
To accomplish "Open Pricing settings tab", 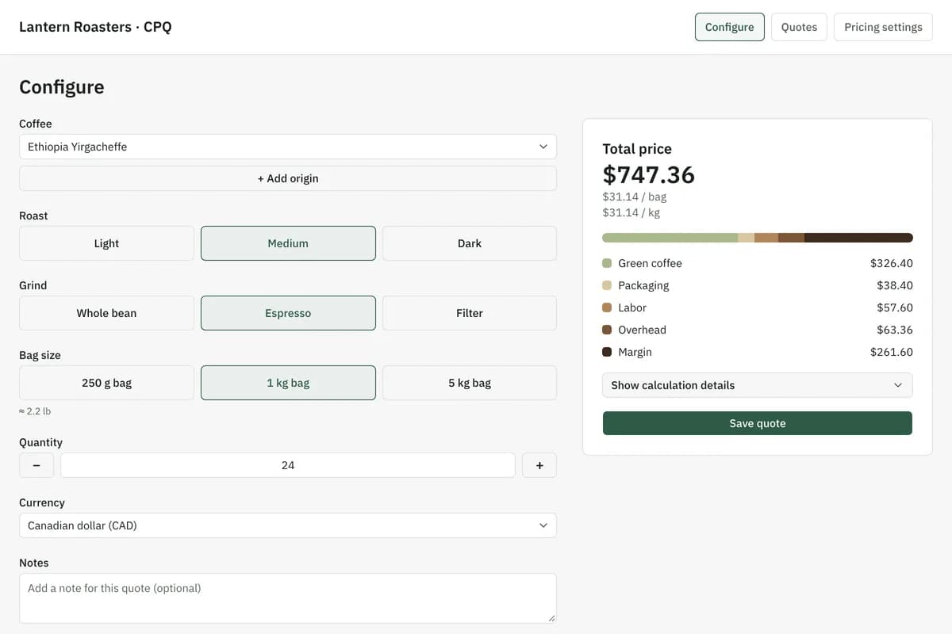I will click(x=883, y=27).
